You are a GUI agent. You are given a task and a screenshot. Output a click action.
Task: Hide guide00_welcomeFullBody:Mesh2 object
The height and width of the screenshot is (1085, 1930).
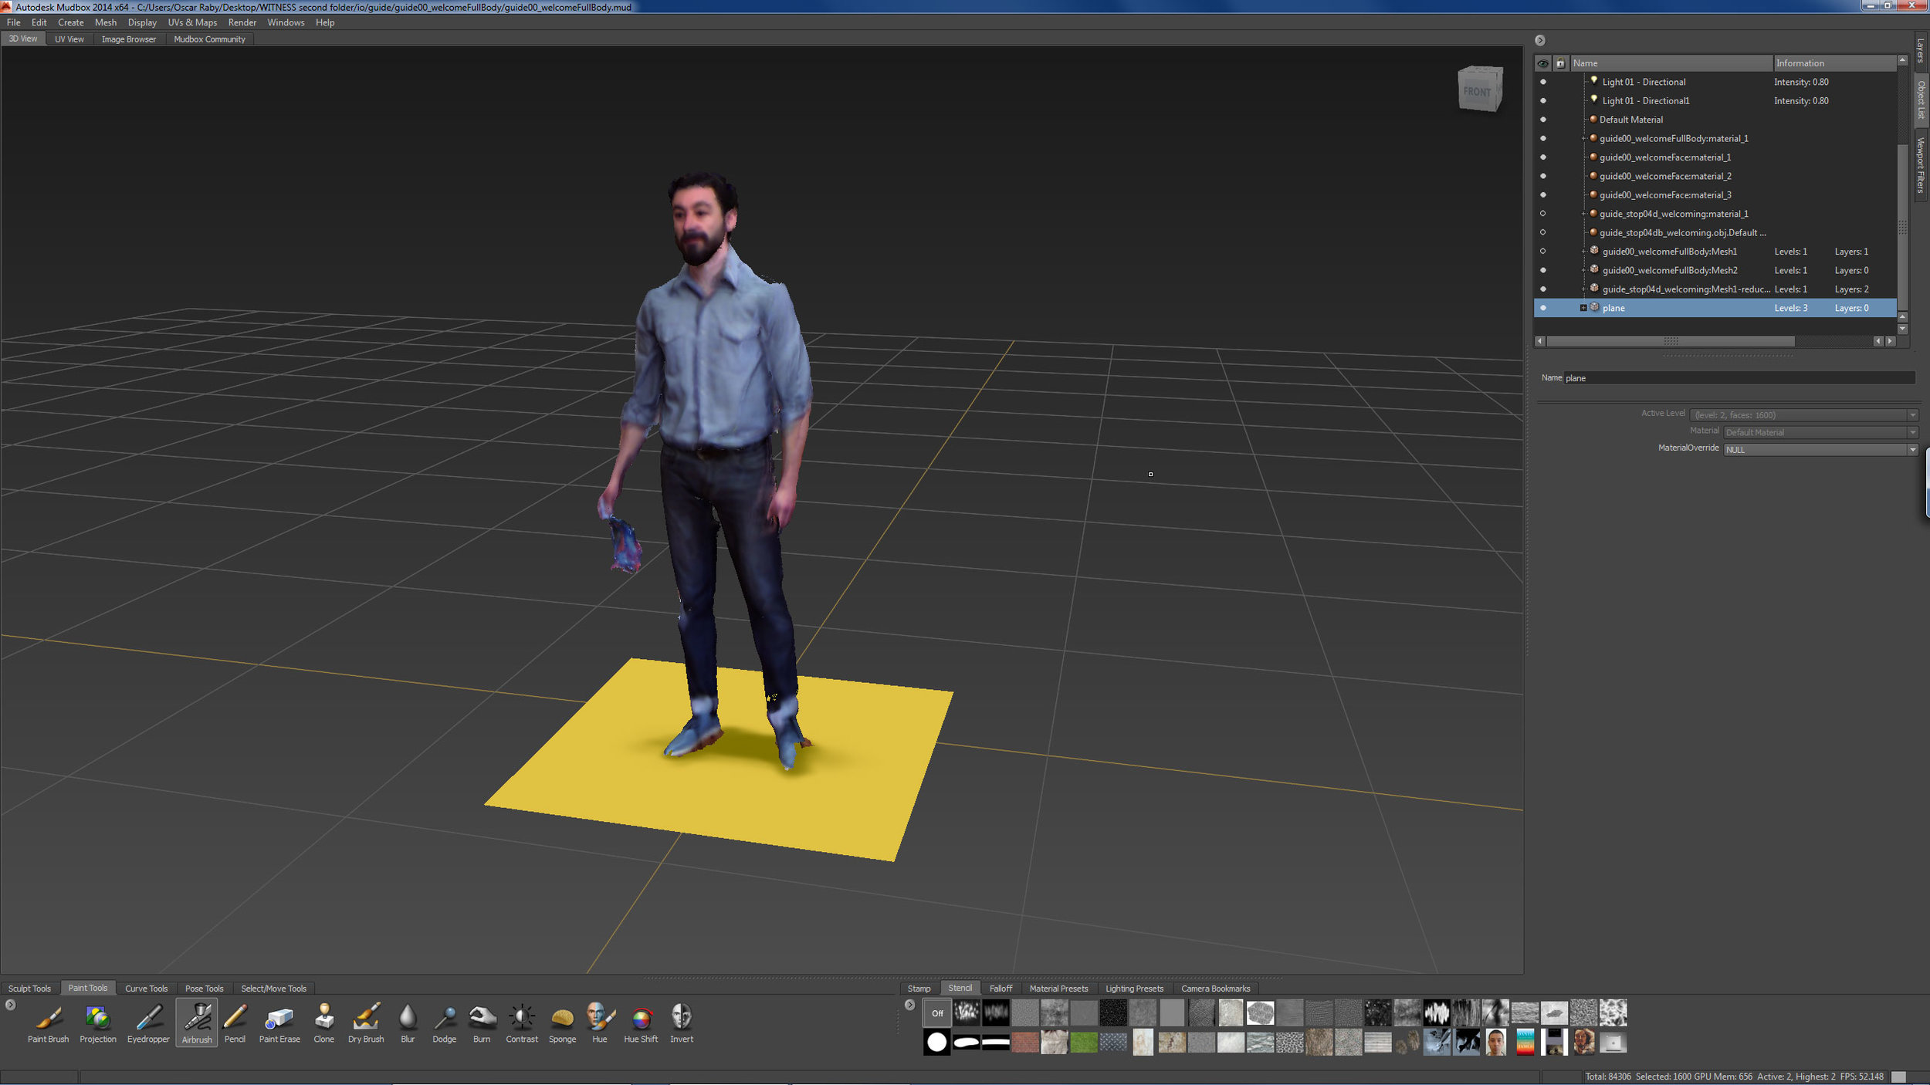click(1543, 270)
